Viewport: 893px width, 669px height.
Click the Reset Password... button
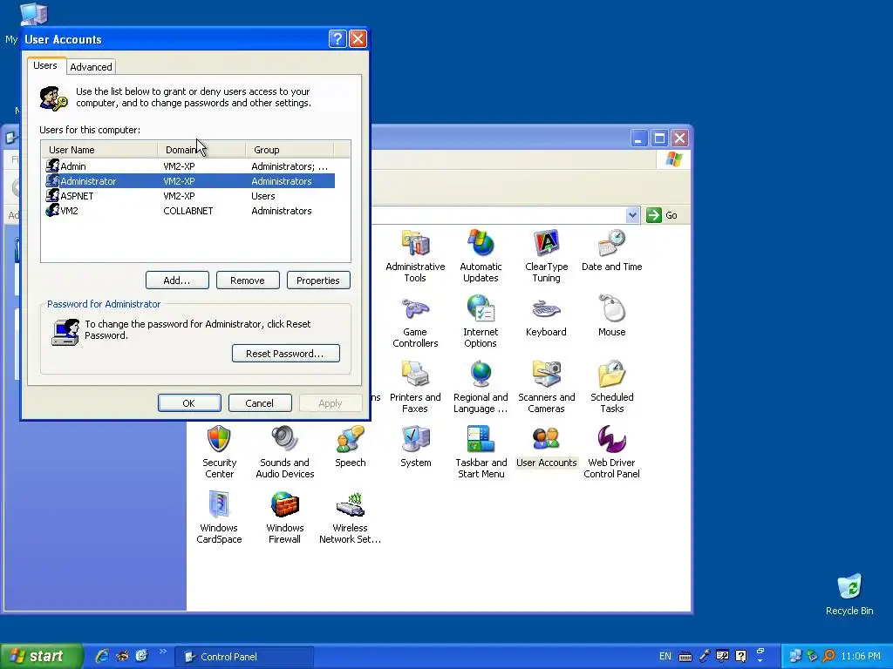(286, 354)
